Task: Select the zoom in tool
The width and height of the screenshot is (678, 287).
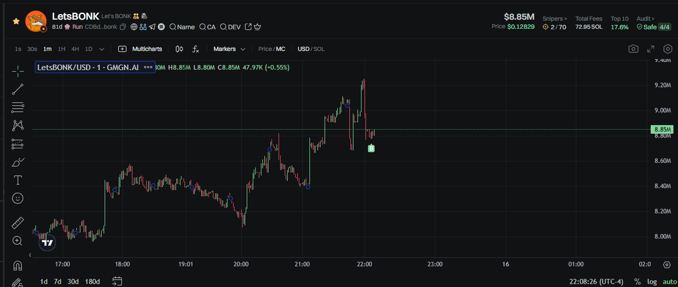Action: (x=18, y=241)
